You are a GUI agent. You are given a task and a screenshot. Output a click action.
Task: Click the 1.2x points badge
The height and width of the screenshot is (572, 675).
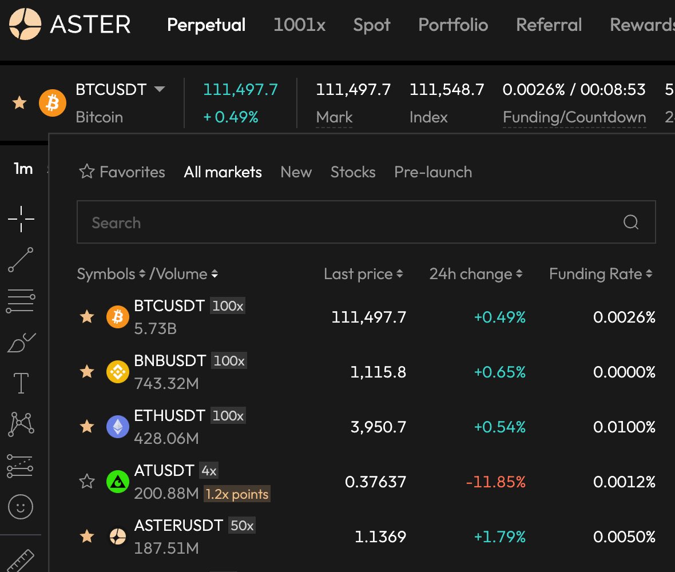pyautogui.click(x=237, y=494)
